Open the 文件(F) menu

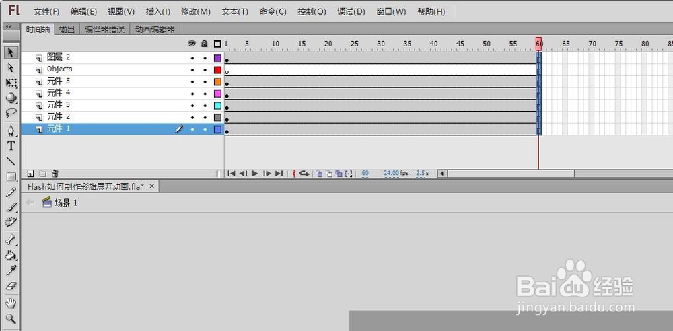(x=46, y=11)
